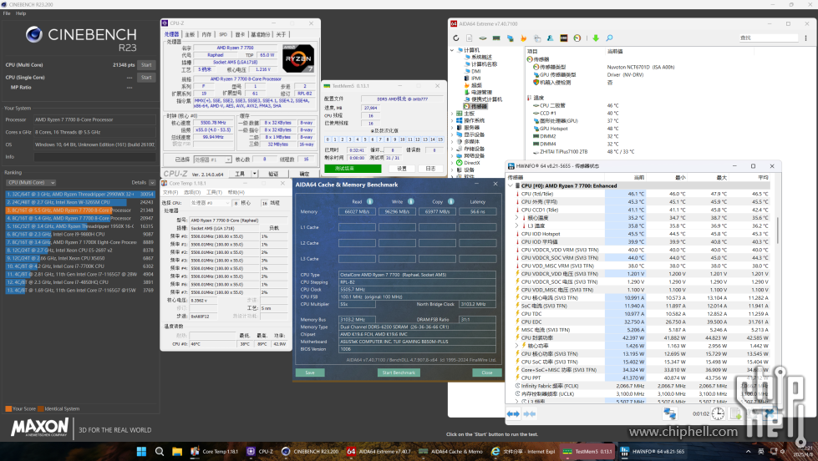Click the 设置 button in TestMem5
This screenshot has width=818, height=461.
(402, 169)
